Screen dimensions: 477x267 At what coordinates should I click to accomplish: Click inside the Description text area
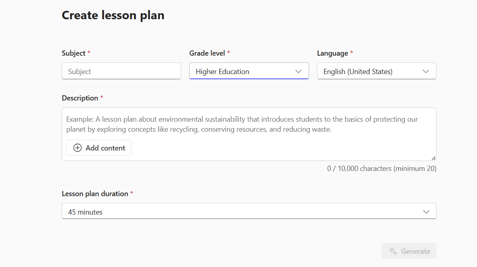click(249, 124)
